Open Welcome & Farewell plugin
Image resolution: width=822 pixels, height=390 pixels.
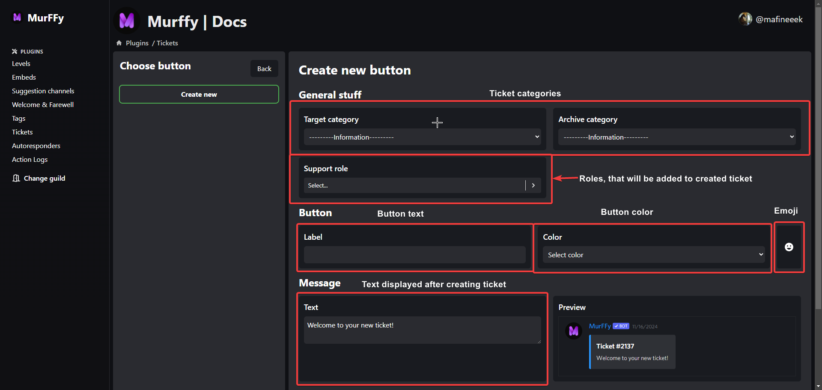pos(43,104)
